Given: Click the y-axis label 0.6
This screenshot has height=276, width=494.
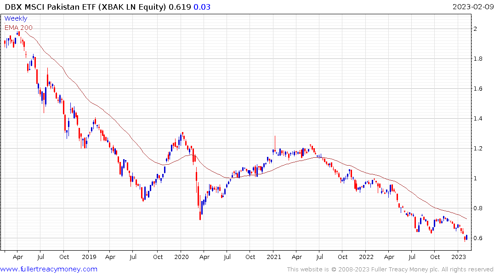Looking at the screenshot, I should pos(478,238).
